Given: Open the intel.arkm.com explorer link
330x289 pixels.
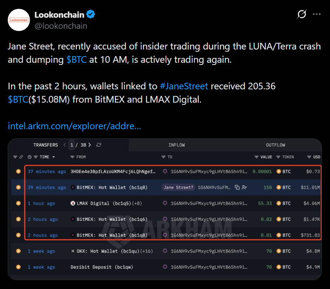Looking at the screenshot, I should [x=74, y=127].
